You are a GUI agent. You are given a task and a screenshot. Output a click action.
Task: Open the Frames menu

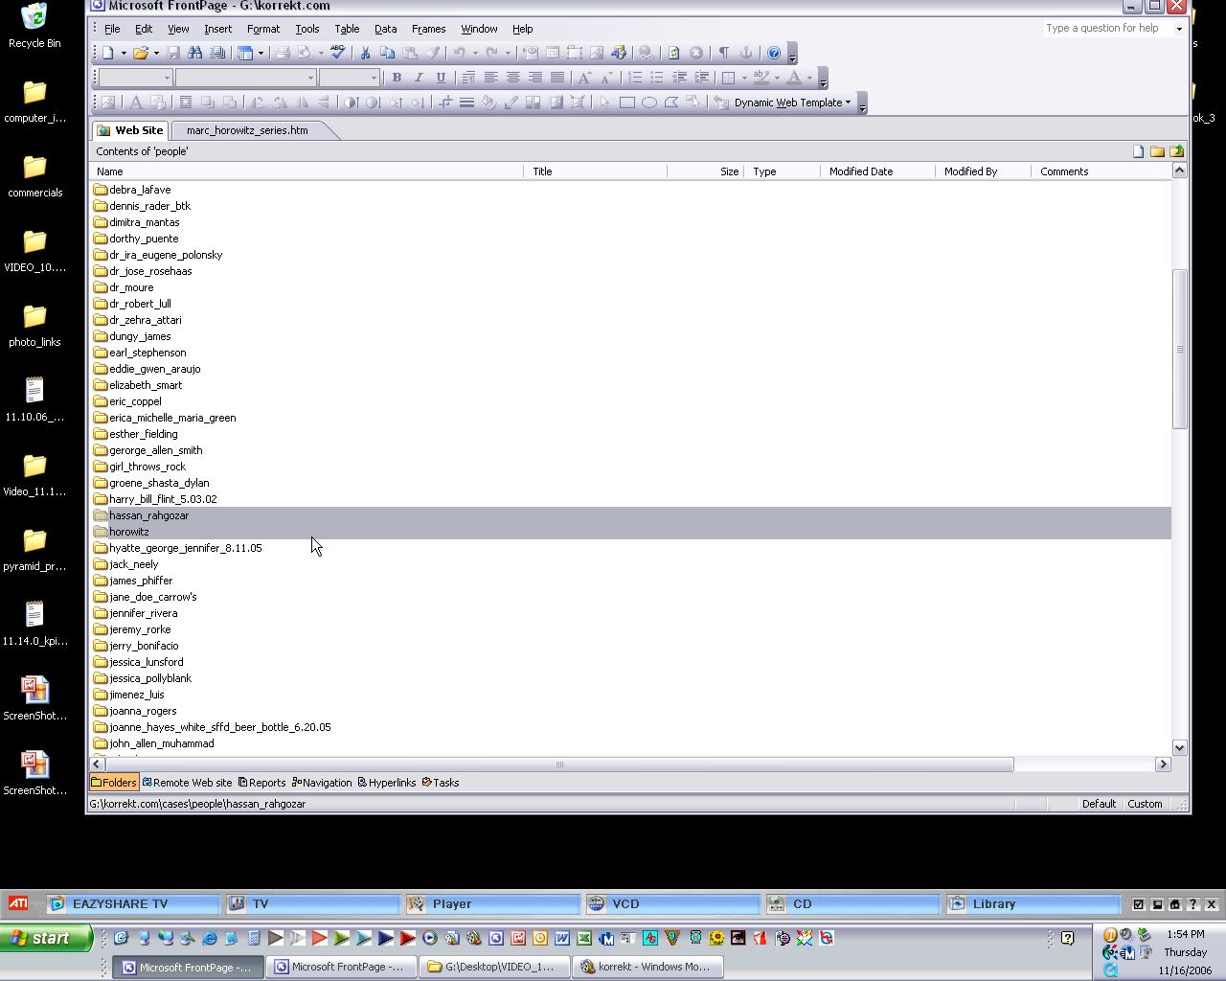click(x=428, y=29)
